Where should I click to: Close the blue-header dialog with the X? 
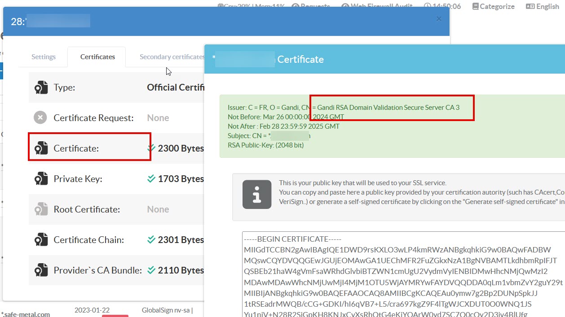click(x=439, y=19)
